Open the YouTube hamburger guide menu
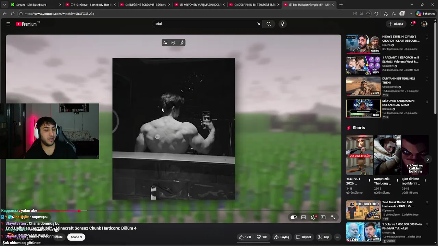Viewport: 438px width, 246px height. (8, 24)
